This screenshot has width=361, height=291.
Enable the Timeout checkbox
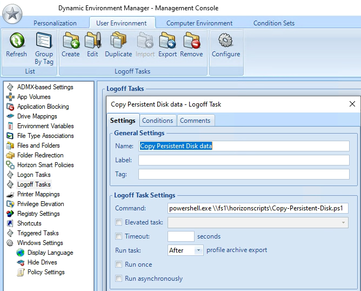pos(118,236)
